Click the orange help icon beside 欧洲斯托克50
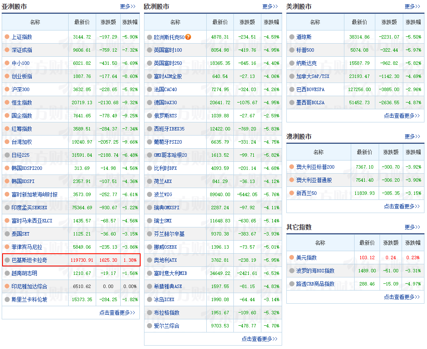 188,37
